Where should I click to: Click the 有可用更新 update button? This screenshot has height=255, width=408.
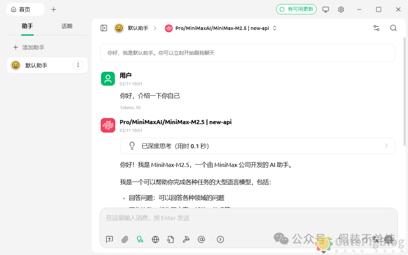click(296, 9)
